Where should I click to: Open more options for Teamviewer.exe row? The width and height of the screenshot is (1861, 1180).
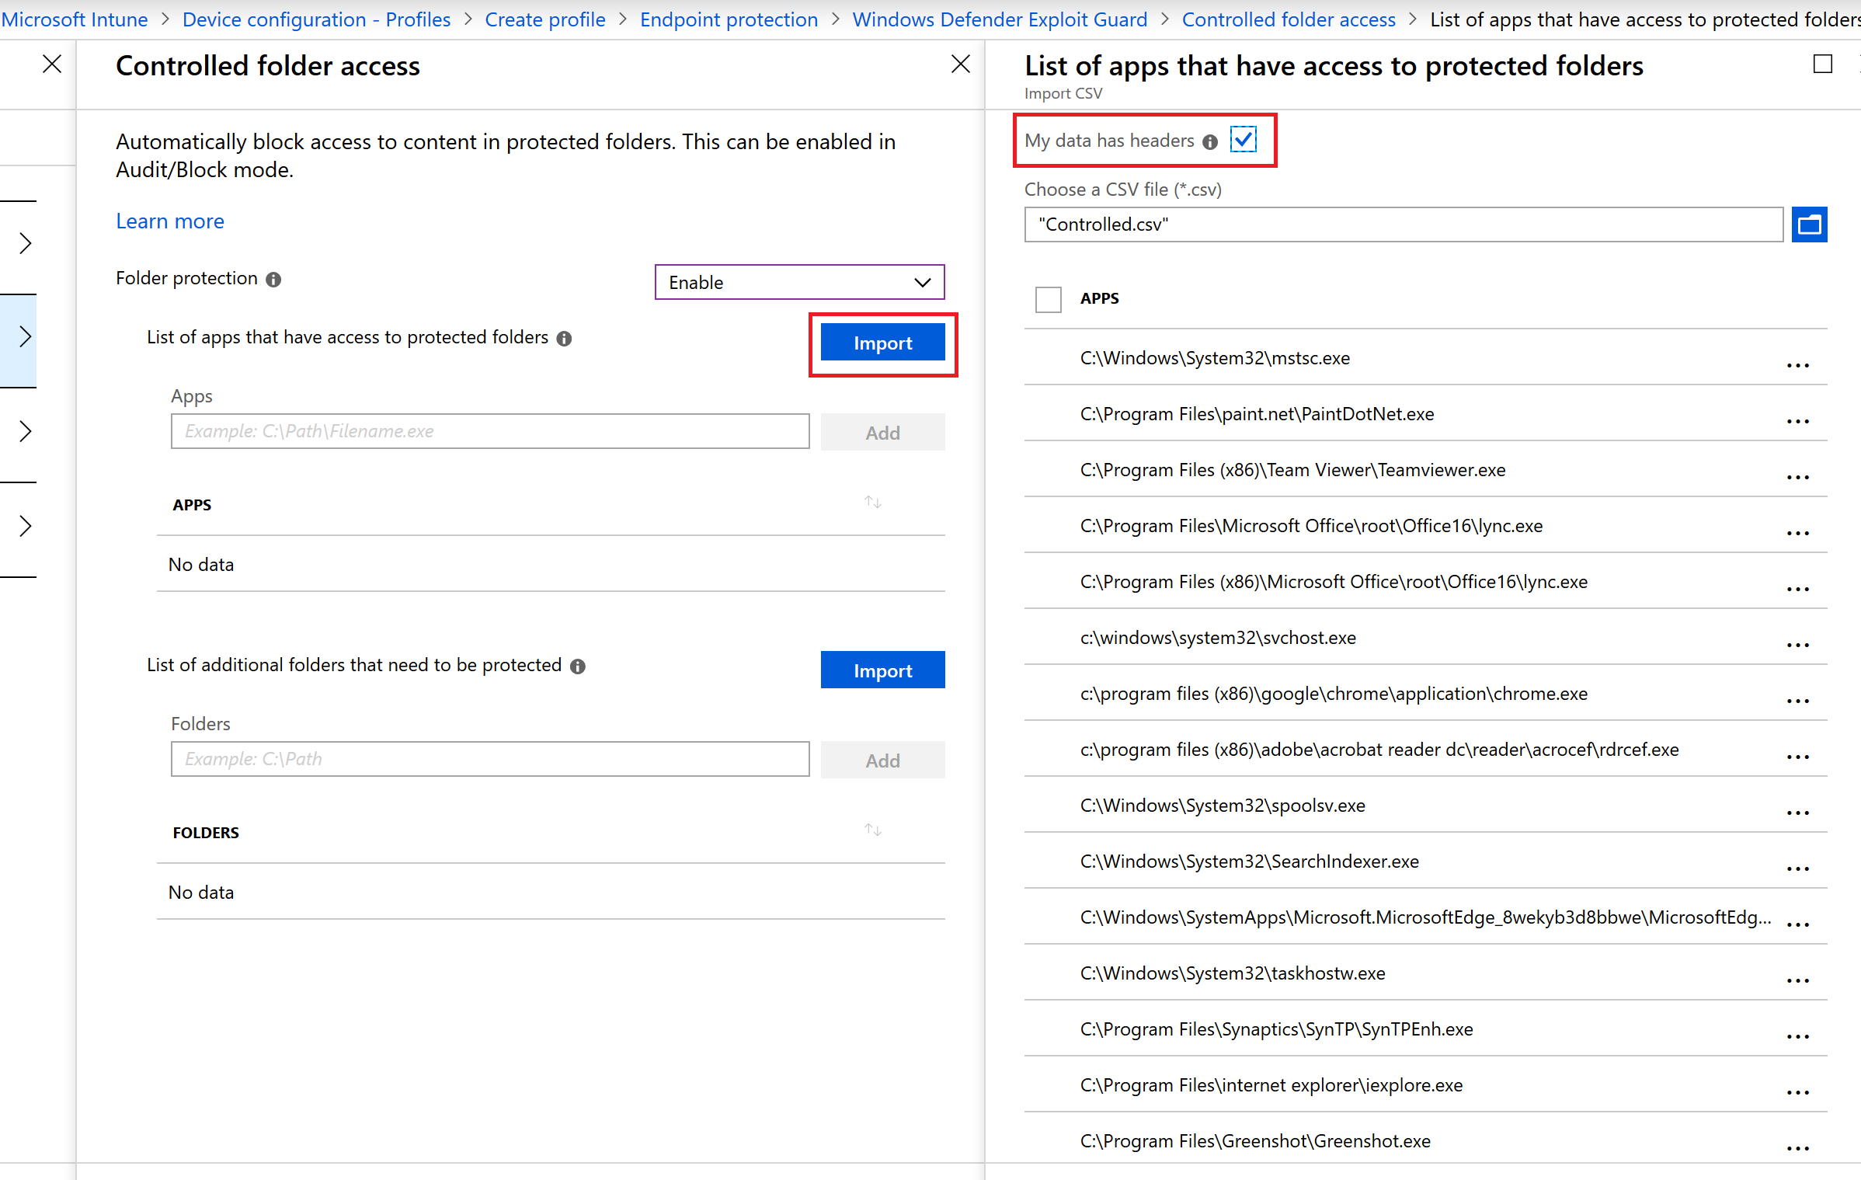(1798, 476)
